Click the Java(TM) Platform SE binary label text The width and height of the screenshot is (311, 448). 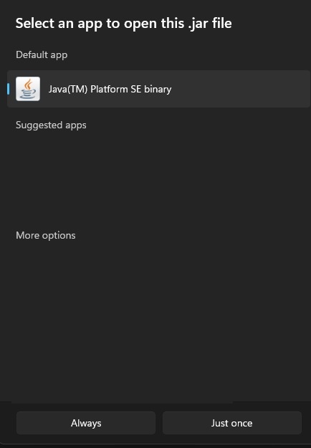coord(110,89)
